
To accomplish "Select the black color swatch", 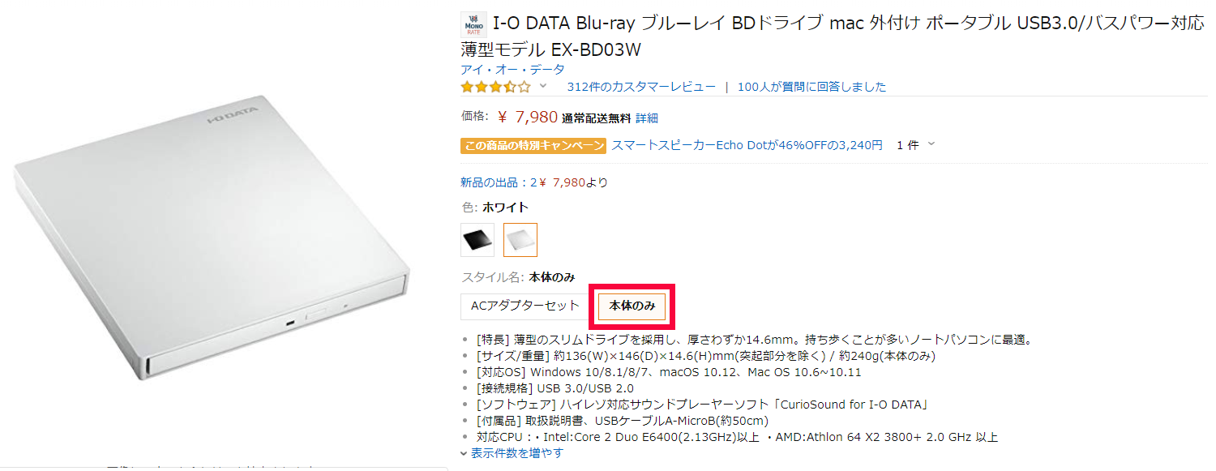I will [477, 240].
